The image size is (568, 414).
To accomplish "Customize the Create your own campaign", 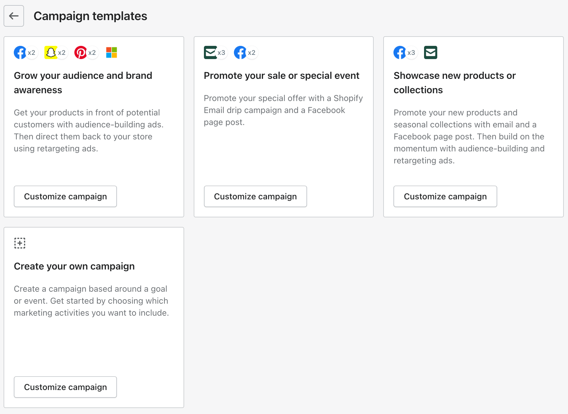I will (x=65, y=387).
